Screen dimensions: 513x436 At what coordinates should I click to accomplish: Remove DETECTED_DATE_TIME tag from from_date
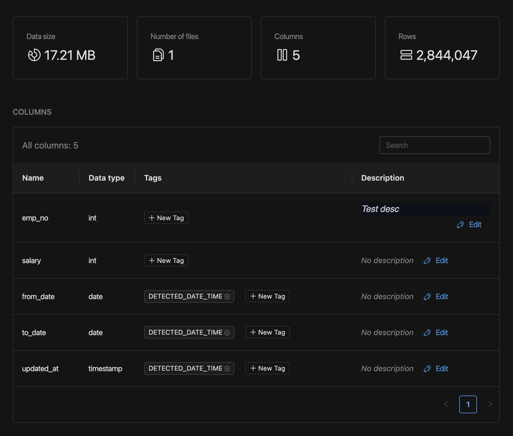[227, 297]
